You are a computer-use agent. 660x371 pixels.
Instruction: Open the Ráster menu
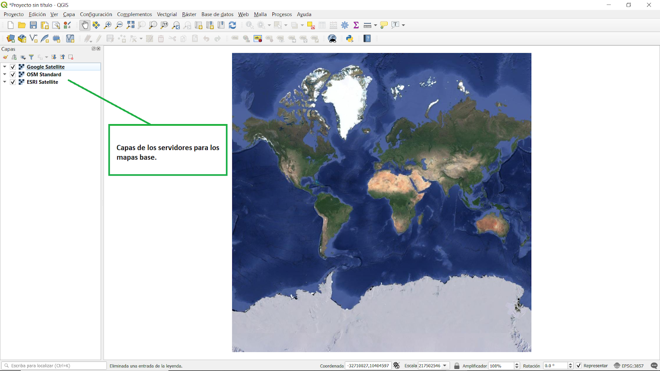coord(189,14)
